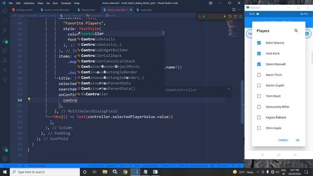Open the File menu

click(11, 3)
